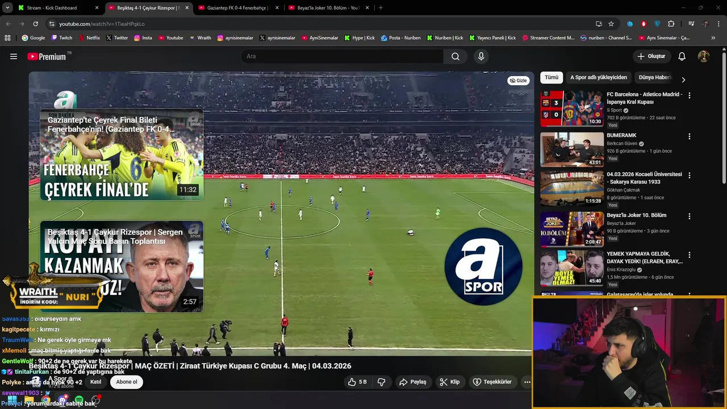
Task: Open options for YEMEK YAPMAYA GELDİK video
Action: tap(690, 255)
